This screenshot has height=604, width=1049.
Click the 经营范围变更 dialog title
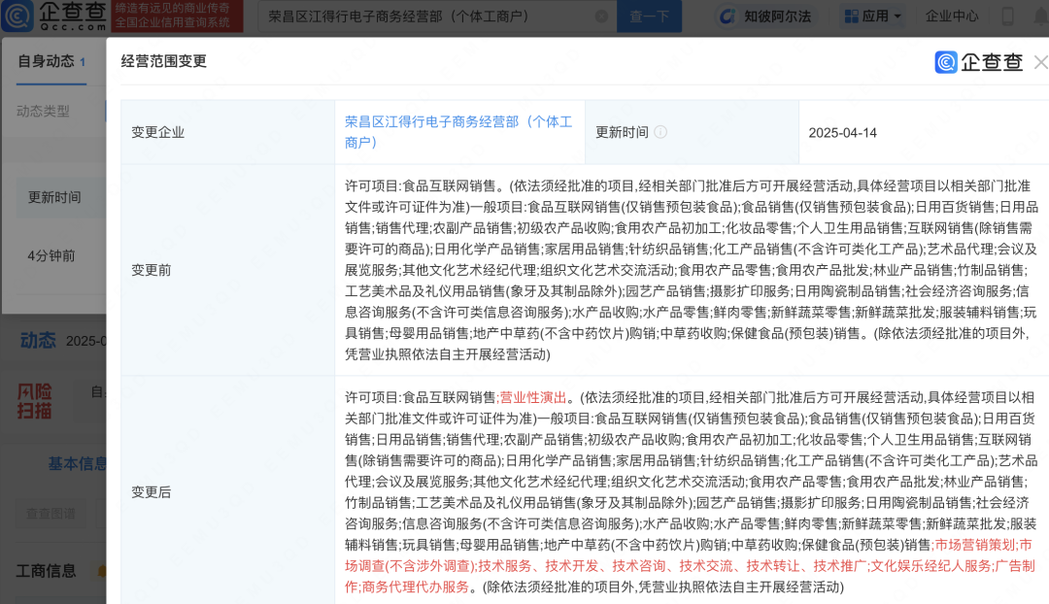164,61
